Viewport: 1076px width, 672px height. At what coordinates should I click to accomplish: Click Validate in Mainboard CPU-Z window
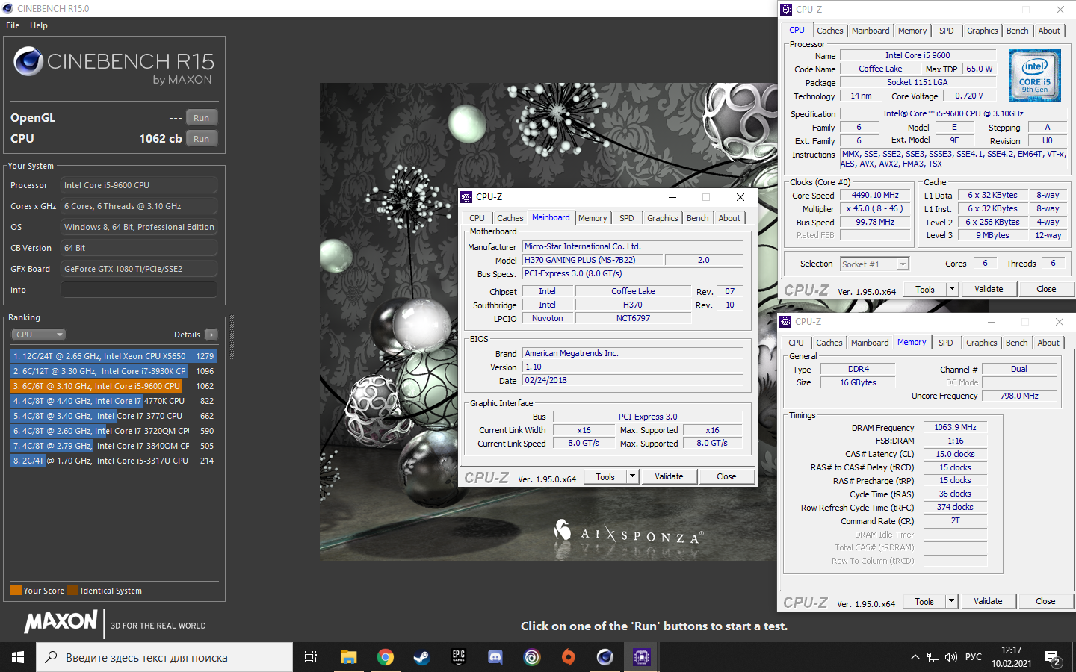click(669, 476)
